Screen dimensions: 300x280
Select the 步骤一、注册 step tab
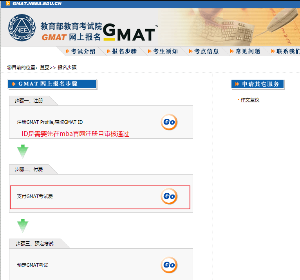point(29,101)
